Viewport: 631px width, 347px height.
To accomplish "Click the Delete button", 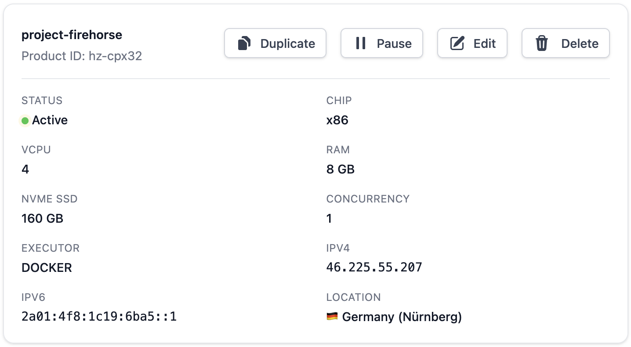I will pyautogui.click(x=566, y=43).
